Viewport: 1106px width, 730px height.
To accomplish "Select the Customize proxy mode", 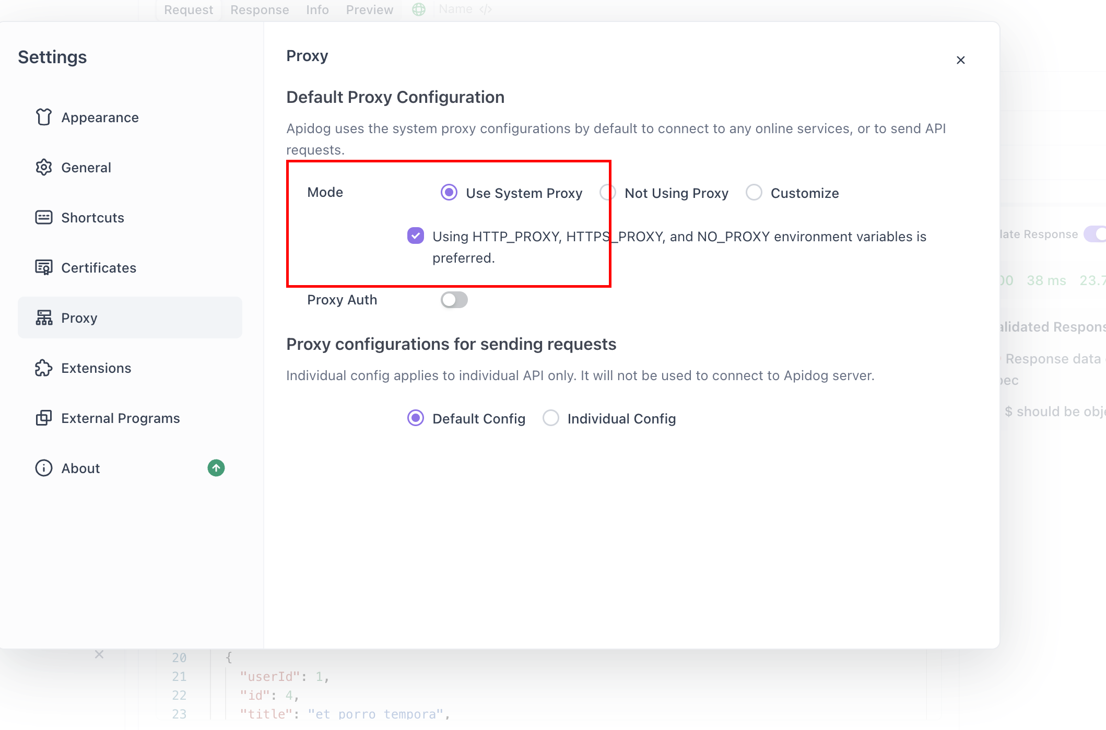I will pyautogui.click(x=754, y=193).
